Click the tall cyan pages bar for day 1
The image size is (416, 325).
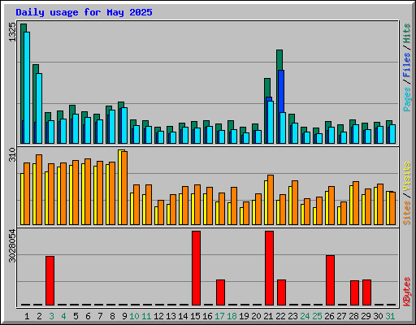pyautogui.click(x=27, y=88)
